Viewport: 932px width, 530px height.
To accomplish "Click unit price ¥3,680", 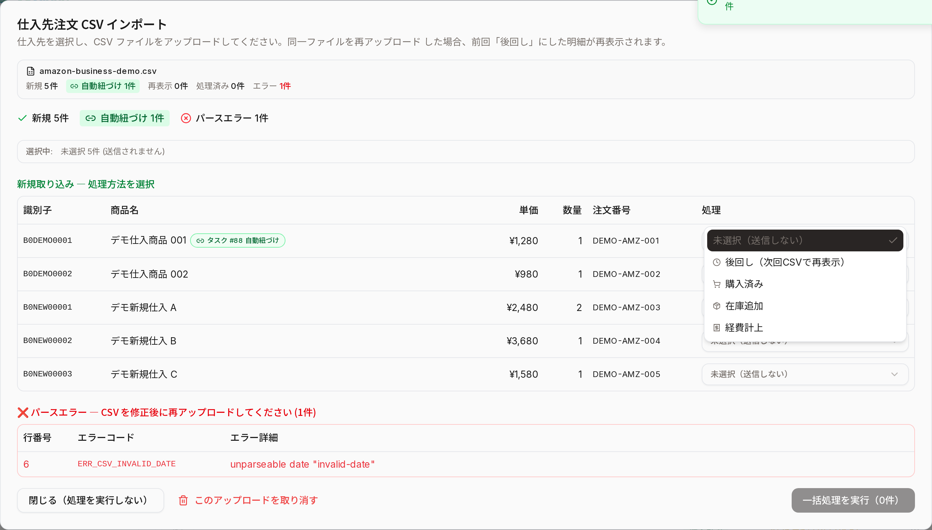I will coord(522,341).
